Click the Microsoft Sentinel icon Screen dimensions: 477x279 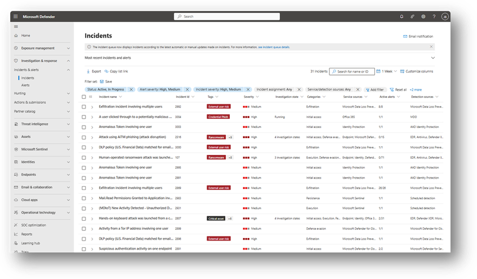point(16,149)
